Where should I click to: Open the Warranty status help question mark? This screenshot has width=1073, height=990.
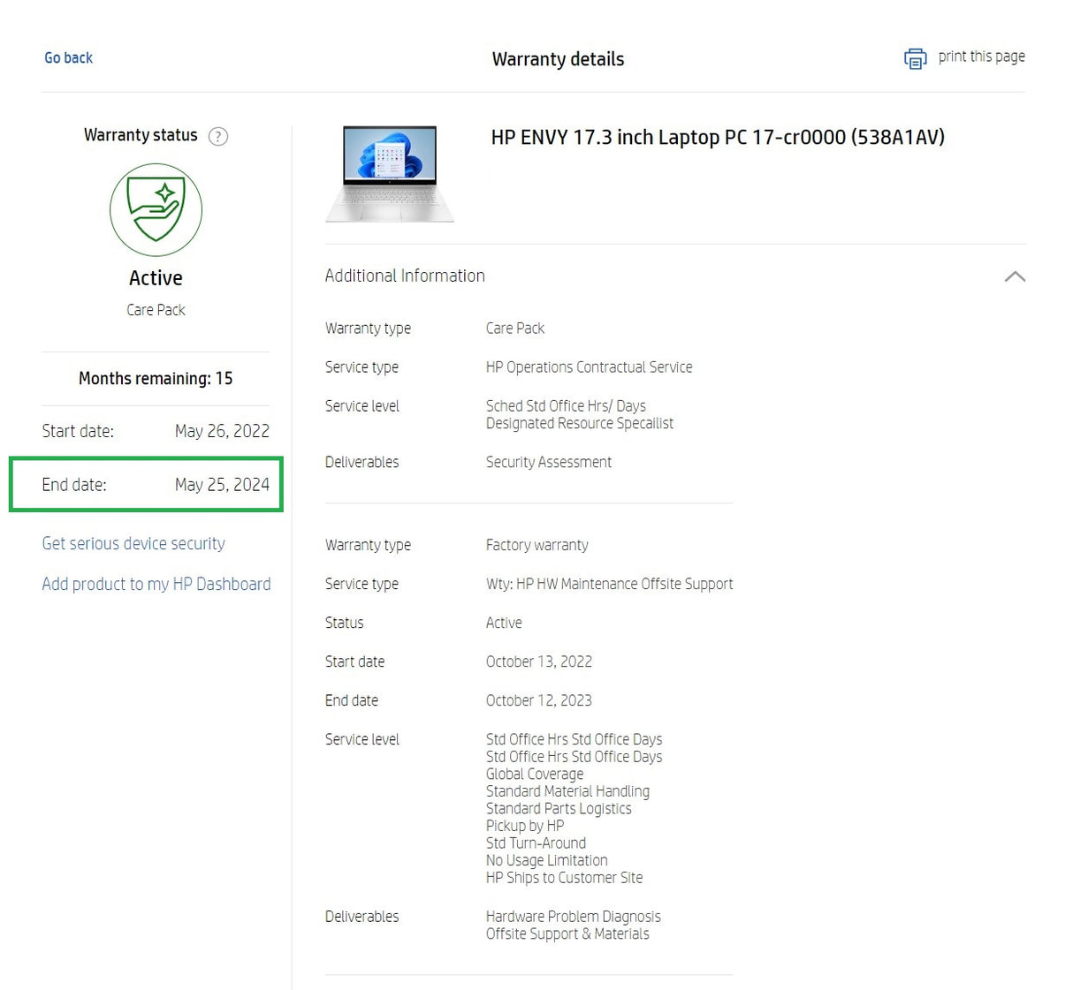(x=217, y=136)
